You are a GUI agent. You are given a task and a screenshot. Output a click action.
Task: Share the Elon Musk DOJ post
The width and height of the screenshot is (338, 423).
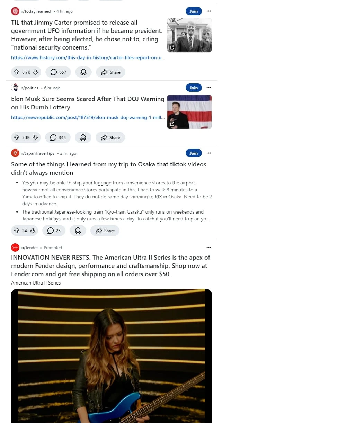110,137
